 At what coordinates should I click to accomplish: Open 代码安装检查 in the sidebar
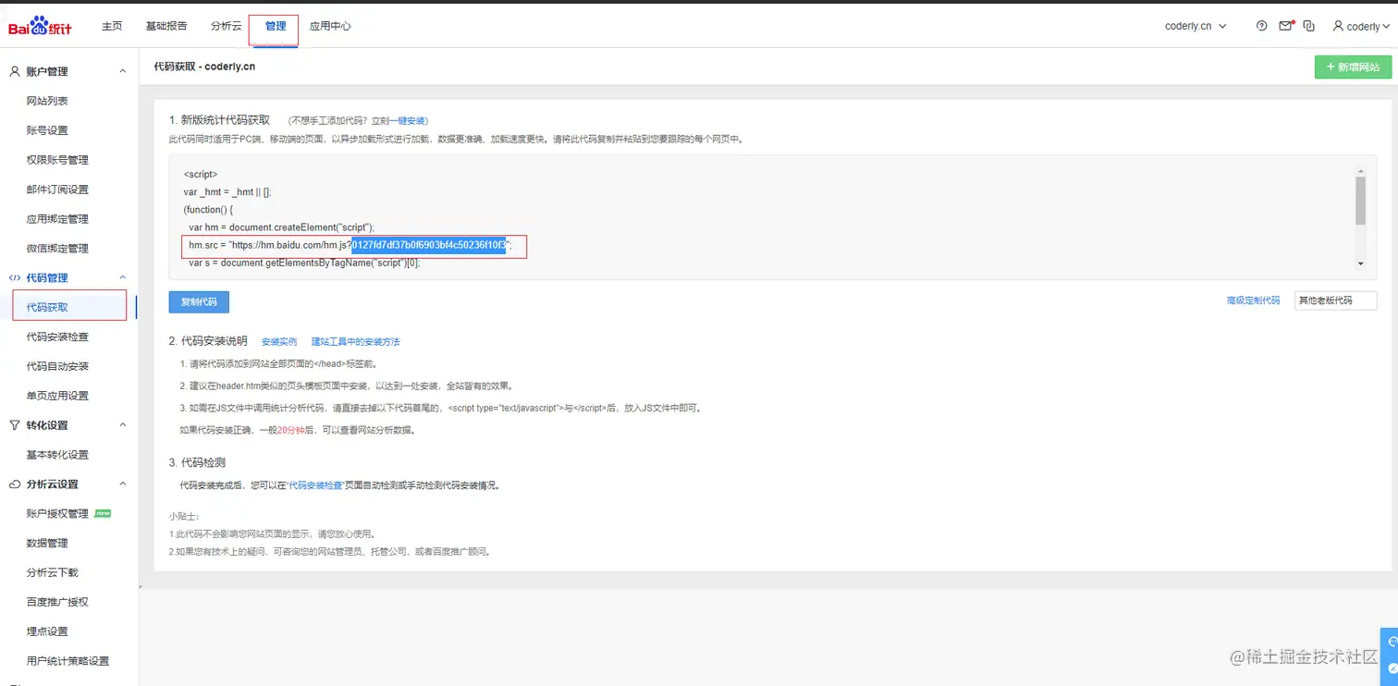(x=57, y=337)
